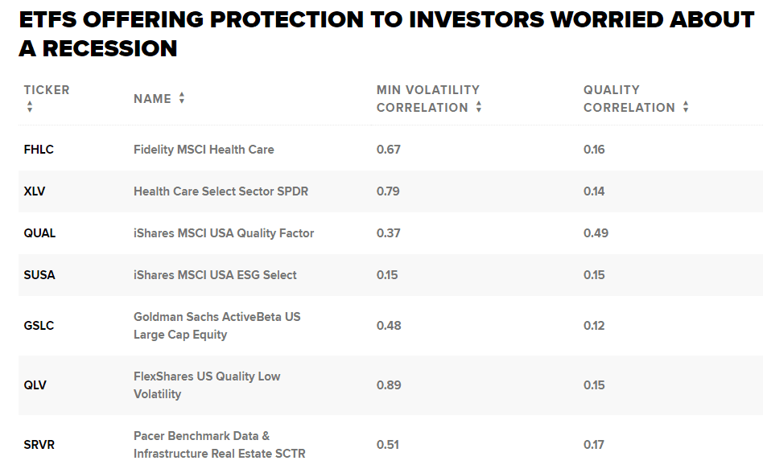Click the 0.89 min volatility value
Screen dimensions: 763x473
point(389,385)
